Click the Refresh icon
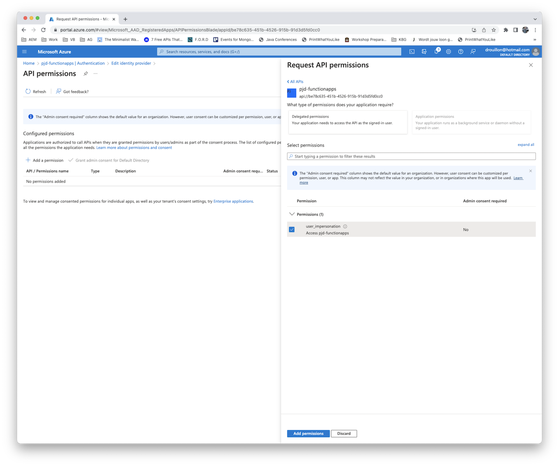Viewport: 559px width, 466px height. pyautogui.click(x=28, y=91)
